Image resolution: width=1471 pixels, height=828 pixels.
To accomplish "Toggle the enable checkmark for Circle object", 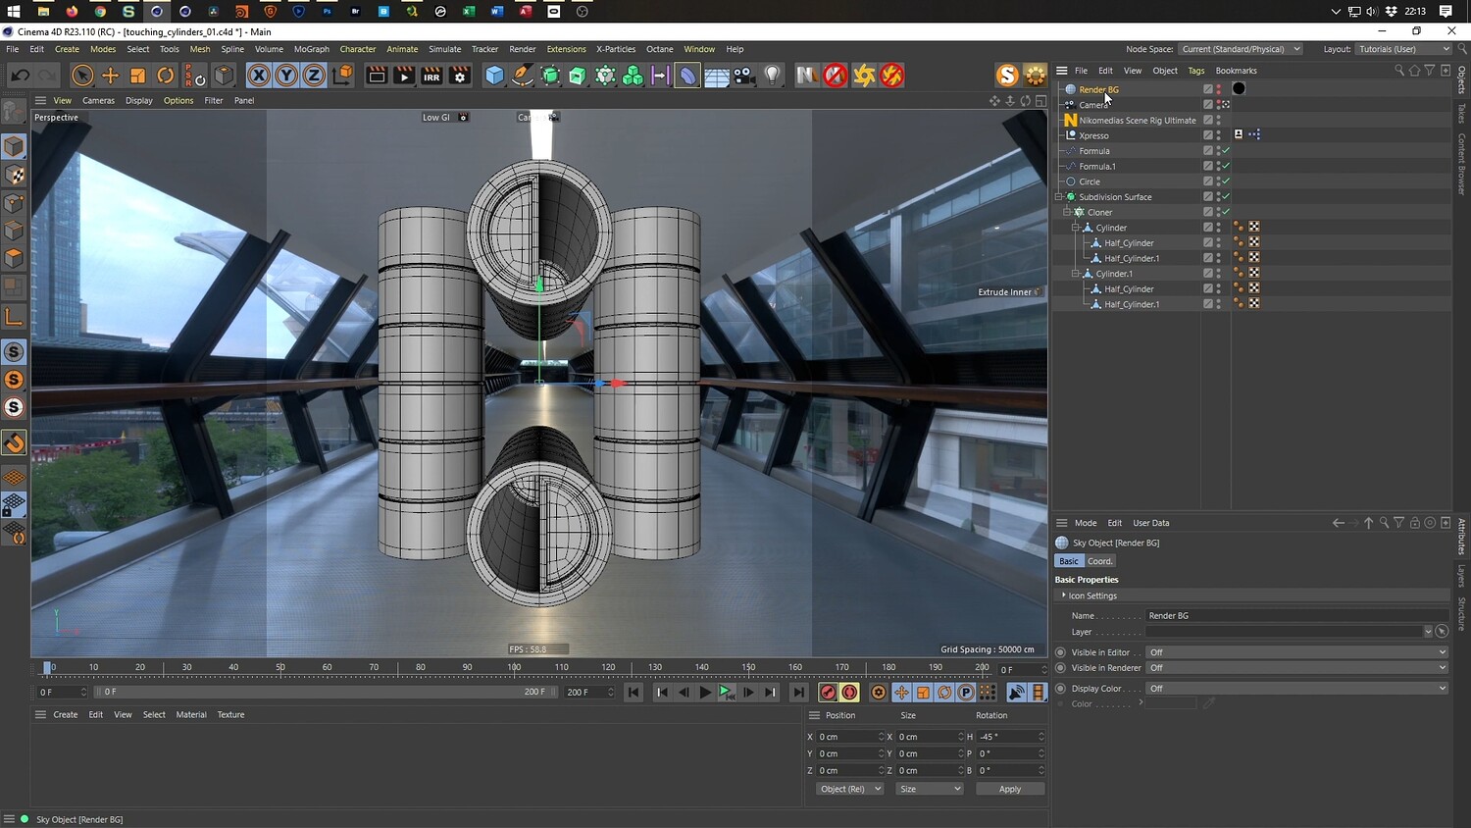I will 1226,181.
